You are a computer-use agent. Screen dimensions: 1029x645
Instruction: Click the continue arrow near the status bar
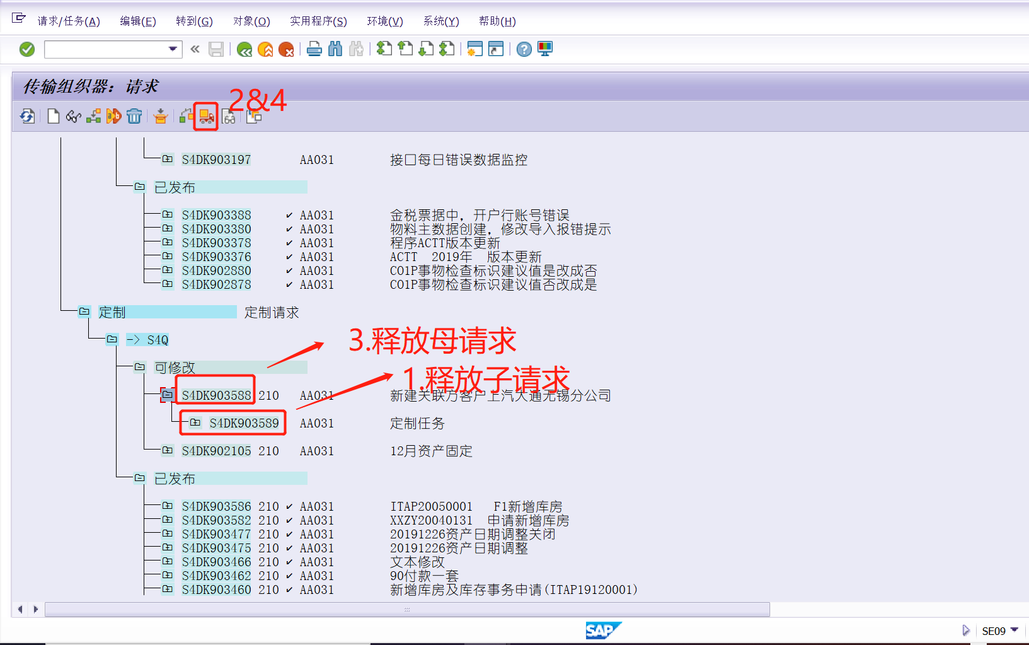pyautogui.click(x=966, y=630)
